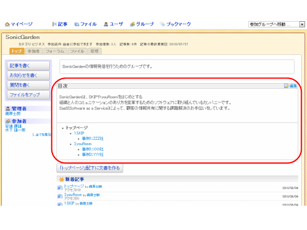Viewport: 307px width, 230px height.
Task: Open the 2.youRoom article in 新着記事
Action: point(73,195)
